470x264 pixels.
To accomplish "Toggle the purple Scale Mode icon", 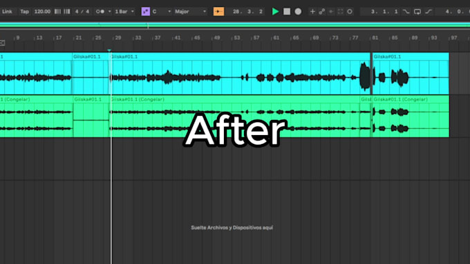I will pos(145,12).
